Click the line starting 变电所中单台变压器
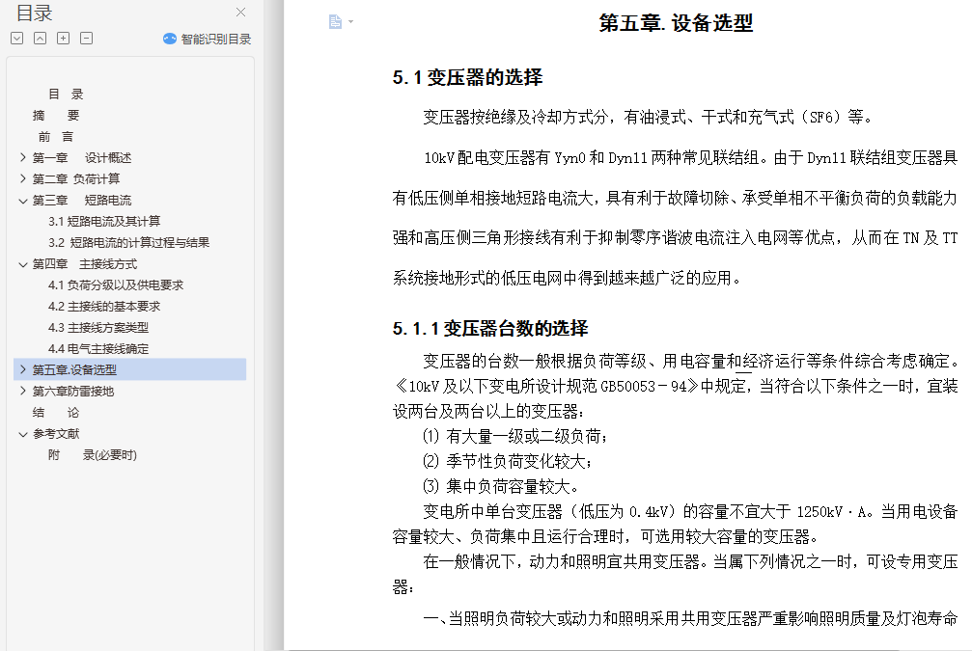Image resolution: width=972 pixels, height=651 pixels. pyautogui.click(x=690, y=511)
